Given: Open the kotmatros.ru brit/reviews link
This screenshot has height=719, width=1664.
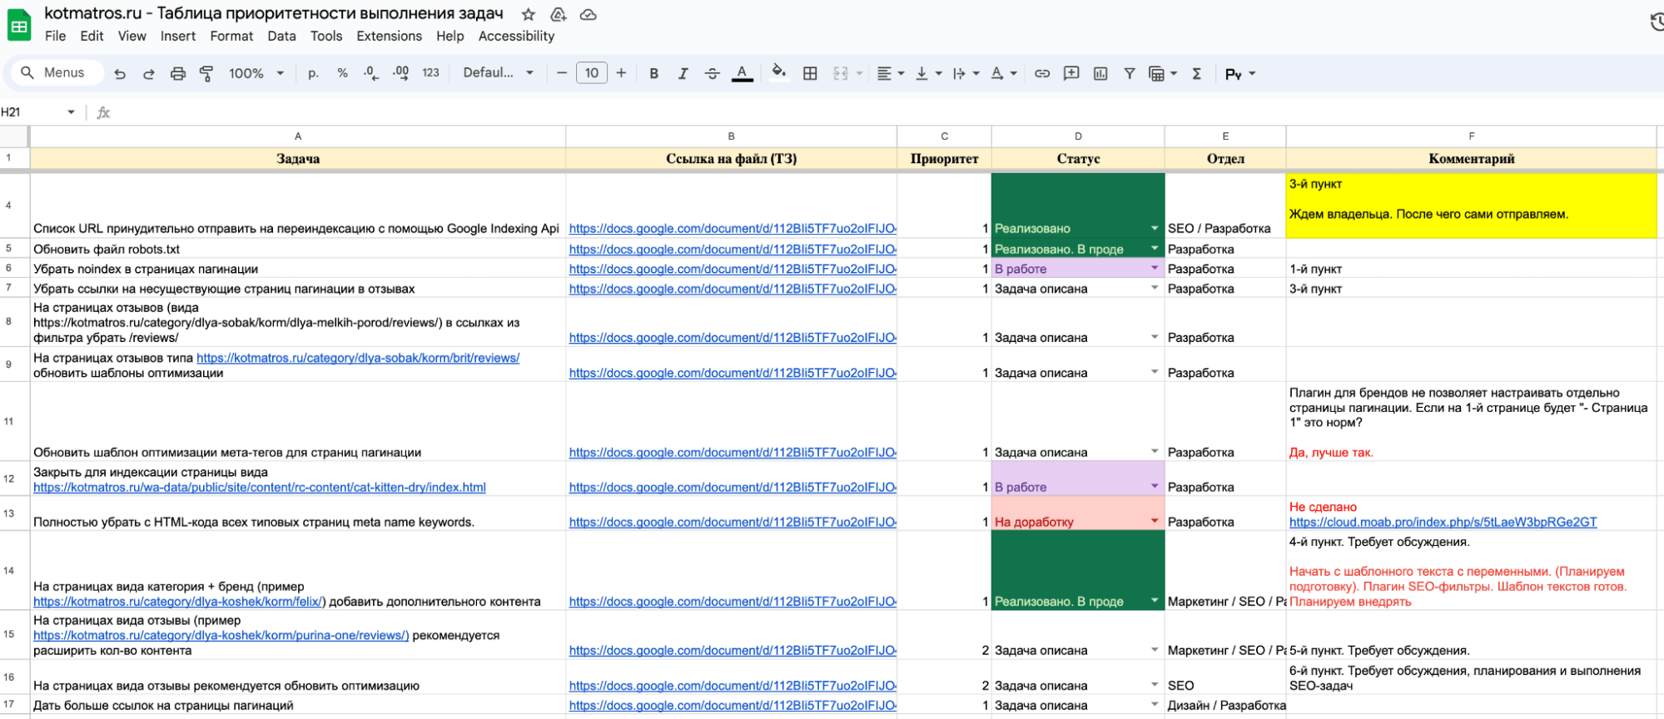Looking at the screenshot, I should [x=358, y=358].
